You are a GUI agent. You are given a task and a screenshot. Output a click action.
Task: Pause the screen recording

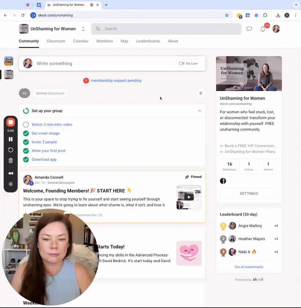[11, 139]
